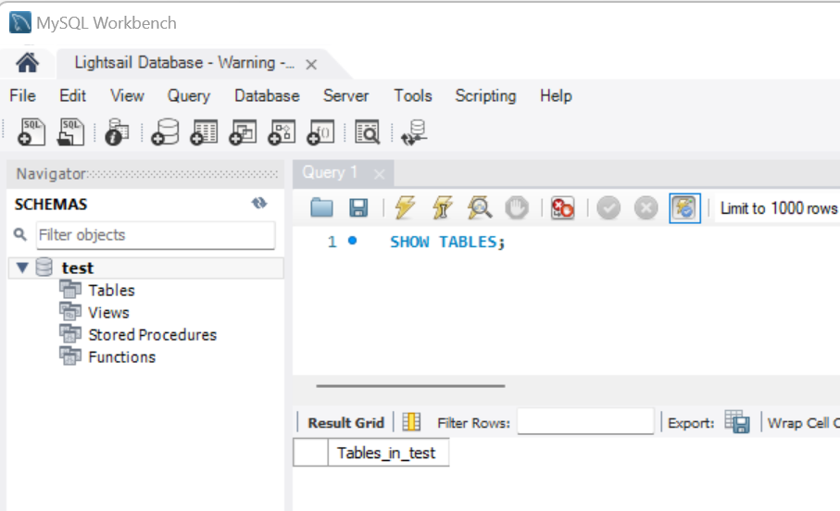Image resolution: width=840 pixels, height=511 pixels.
Task: Select Tables under test schema
Action: pos(111,291)
